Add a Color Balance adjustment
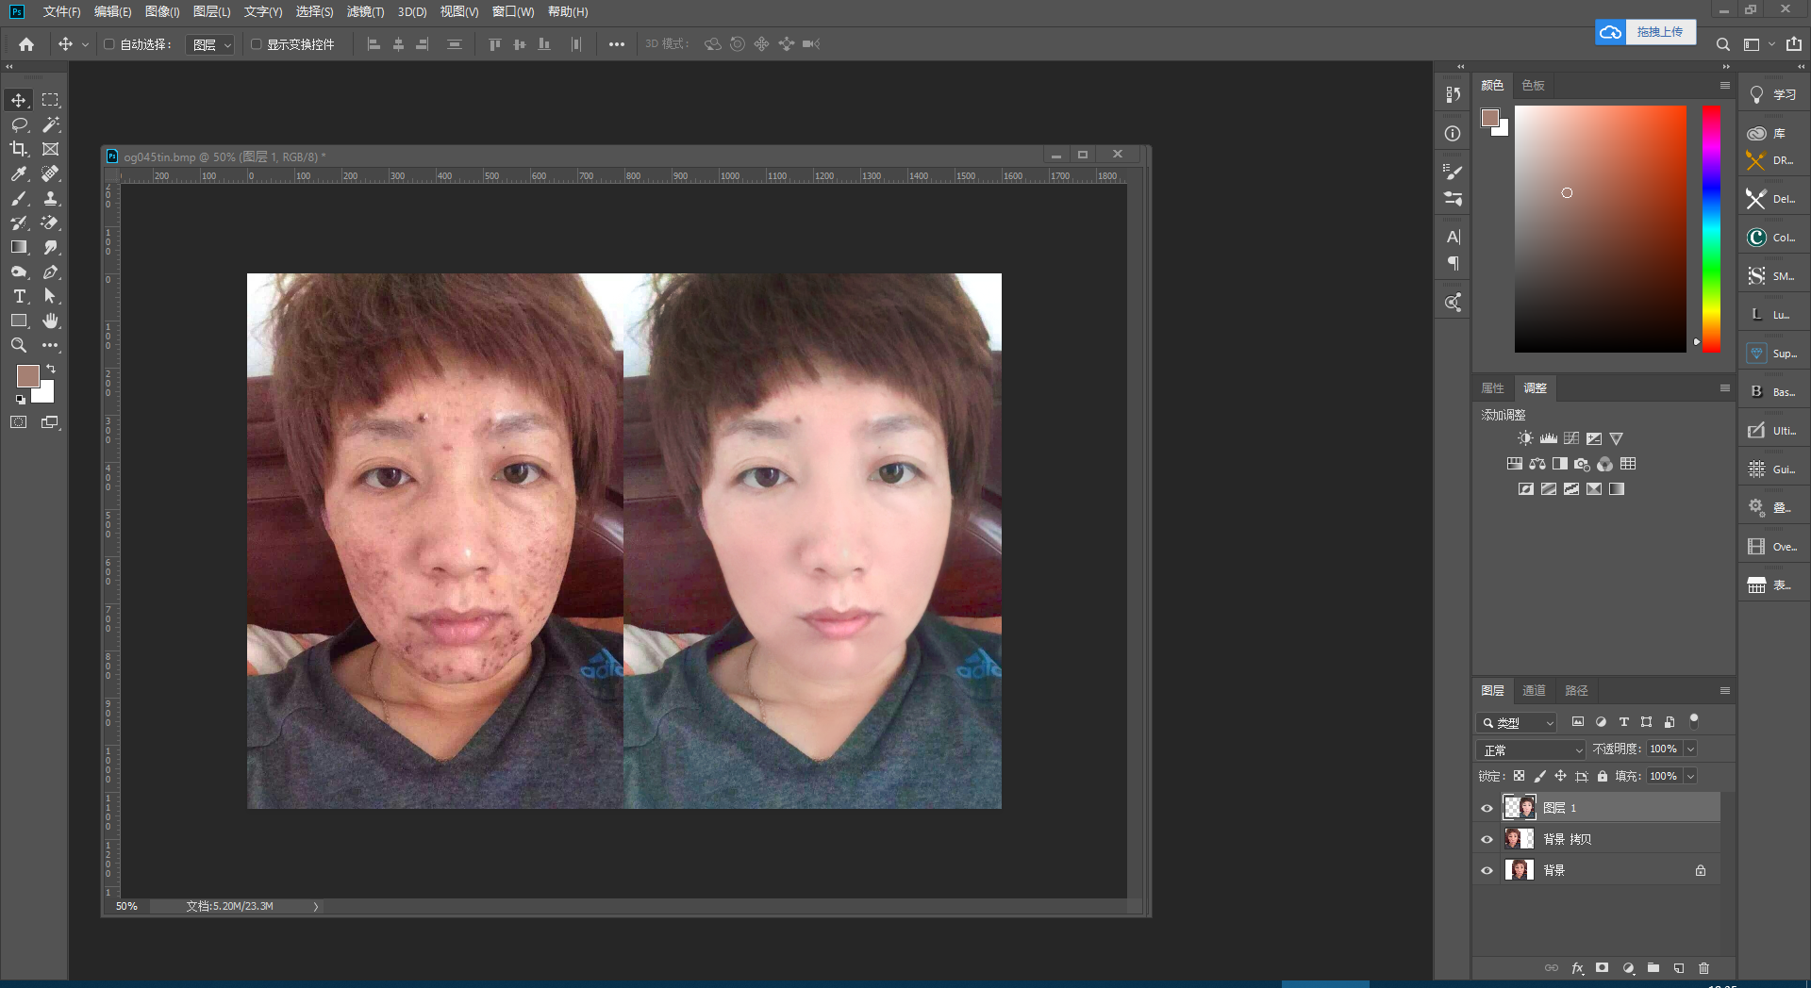Screen dimensions: 1811x988 coord(1537,464)
